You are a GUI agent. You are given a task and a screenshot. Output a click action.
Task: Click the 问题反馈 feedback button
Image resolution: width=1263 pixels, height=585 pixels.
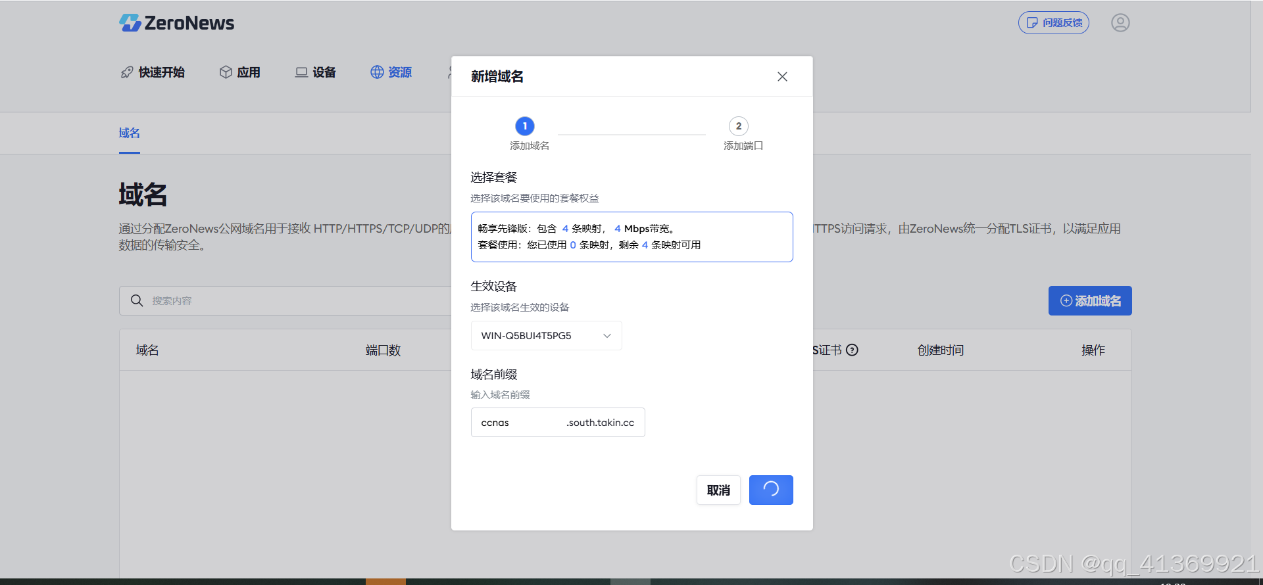1054,23
